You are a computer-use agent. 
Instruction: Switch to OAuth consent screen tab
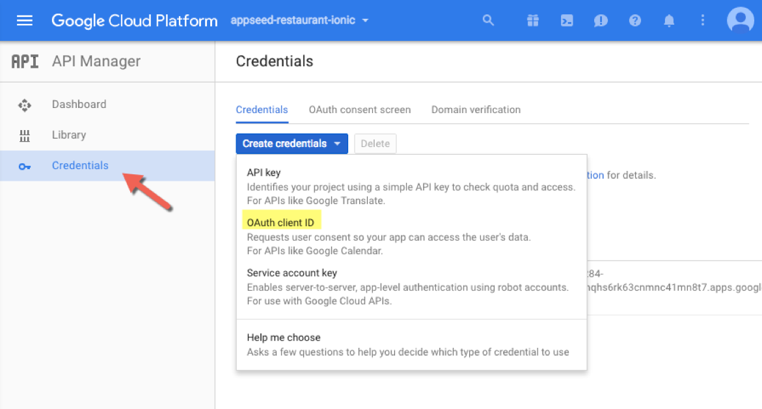pyautogui.click(x=360, y=110)
